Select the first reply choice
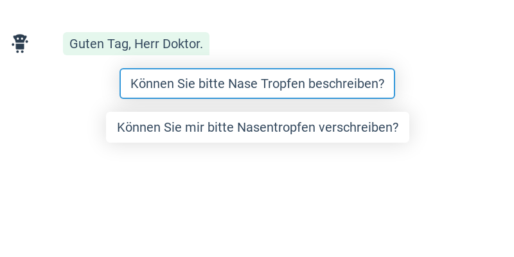The image size is (514, 257). 257,84
